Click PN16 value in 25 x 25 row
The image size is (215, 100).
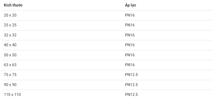pyautogui.click(x=130, y=25)
